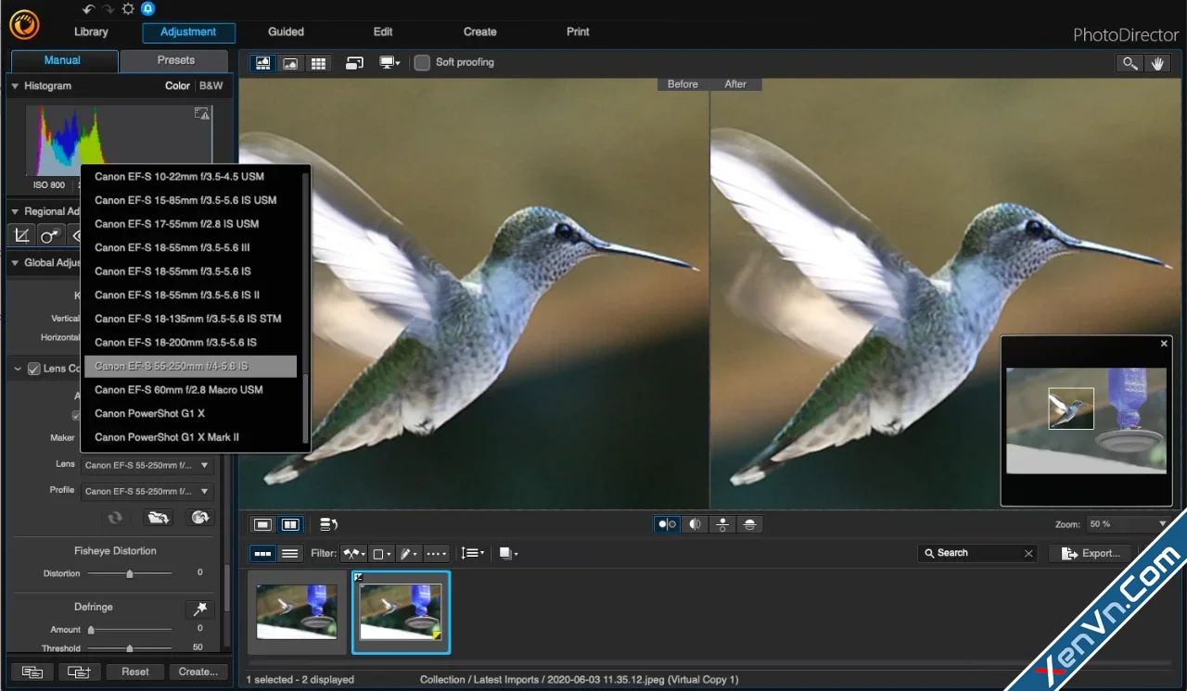Open the stack options dropdown
1187x691 pixels.
[508, 553]
